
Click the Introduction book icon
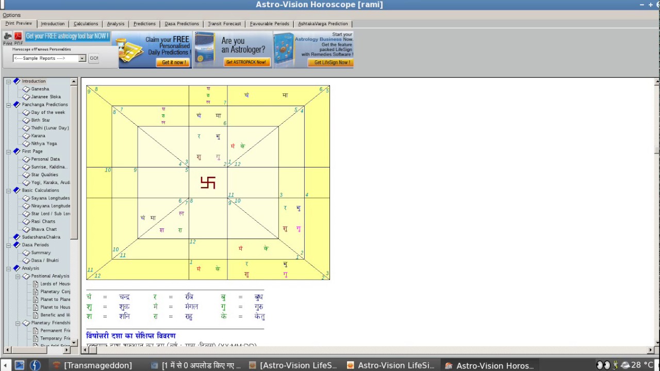[16, 81]
